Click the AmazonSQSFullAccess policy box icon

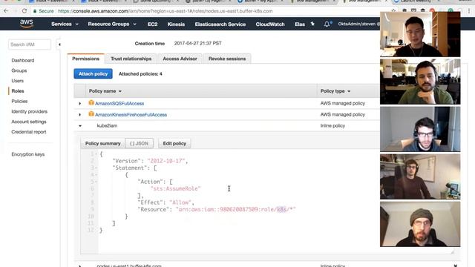tap(91, 103)
